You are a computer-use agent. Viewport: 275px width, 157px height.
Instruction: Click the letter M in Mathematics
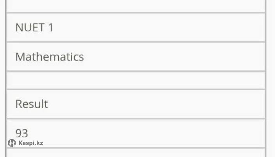(20, 57)
